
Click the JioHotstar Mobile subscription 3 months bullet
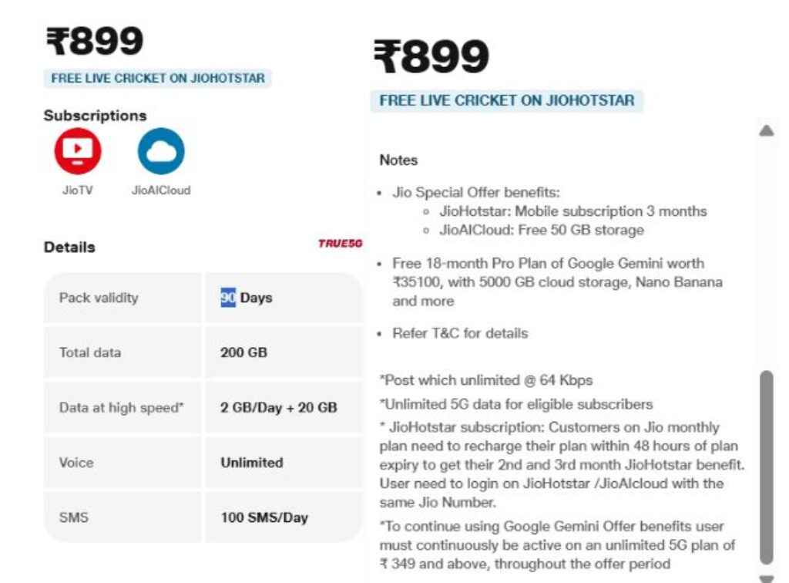(x=572, y=211)
